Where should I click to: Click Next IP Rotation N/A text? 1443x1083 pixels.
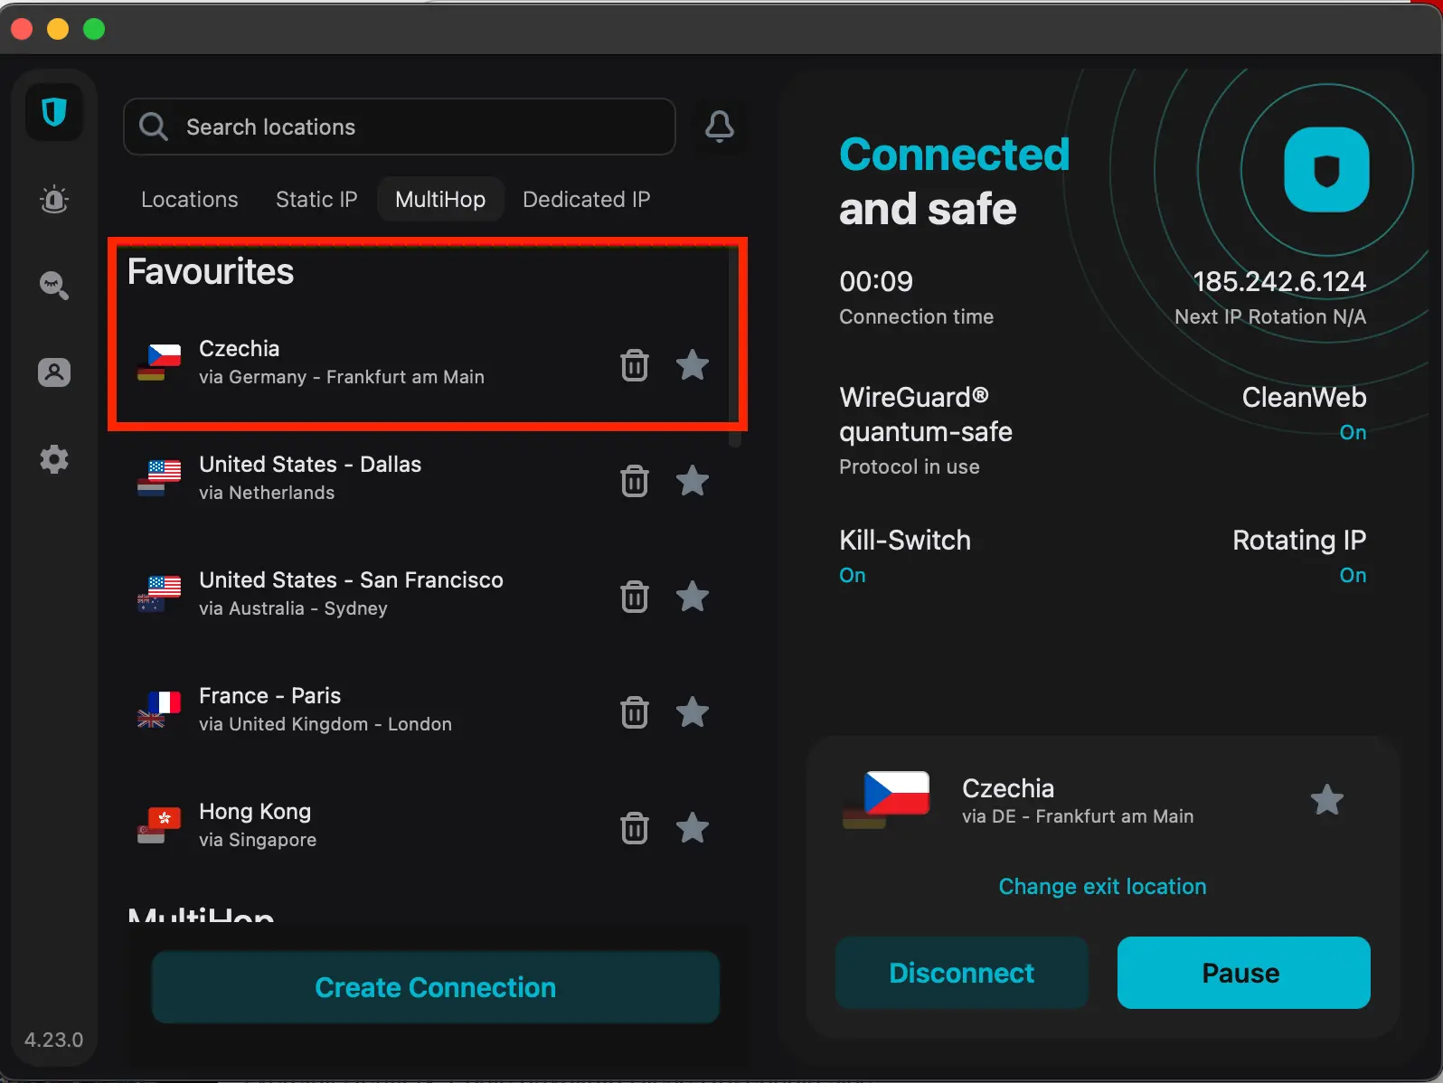[1270, 316]
